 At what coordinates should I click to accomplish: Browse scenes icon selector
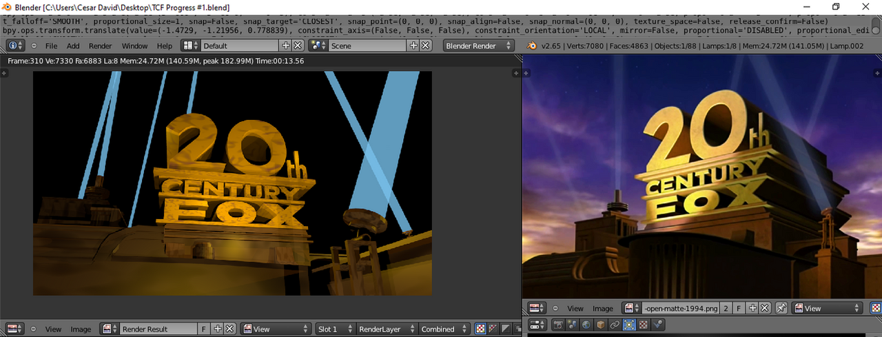point(318,45)
